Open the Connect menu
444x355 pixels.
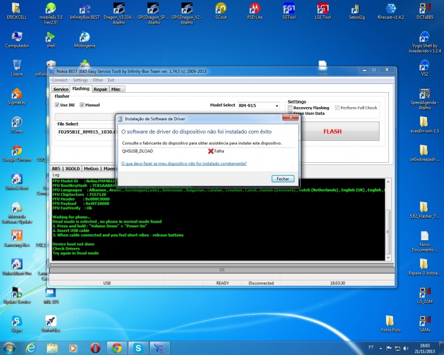[59, 80]
